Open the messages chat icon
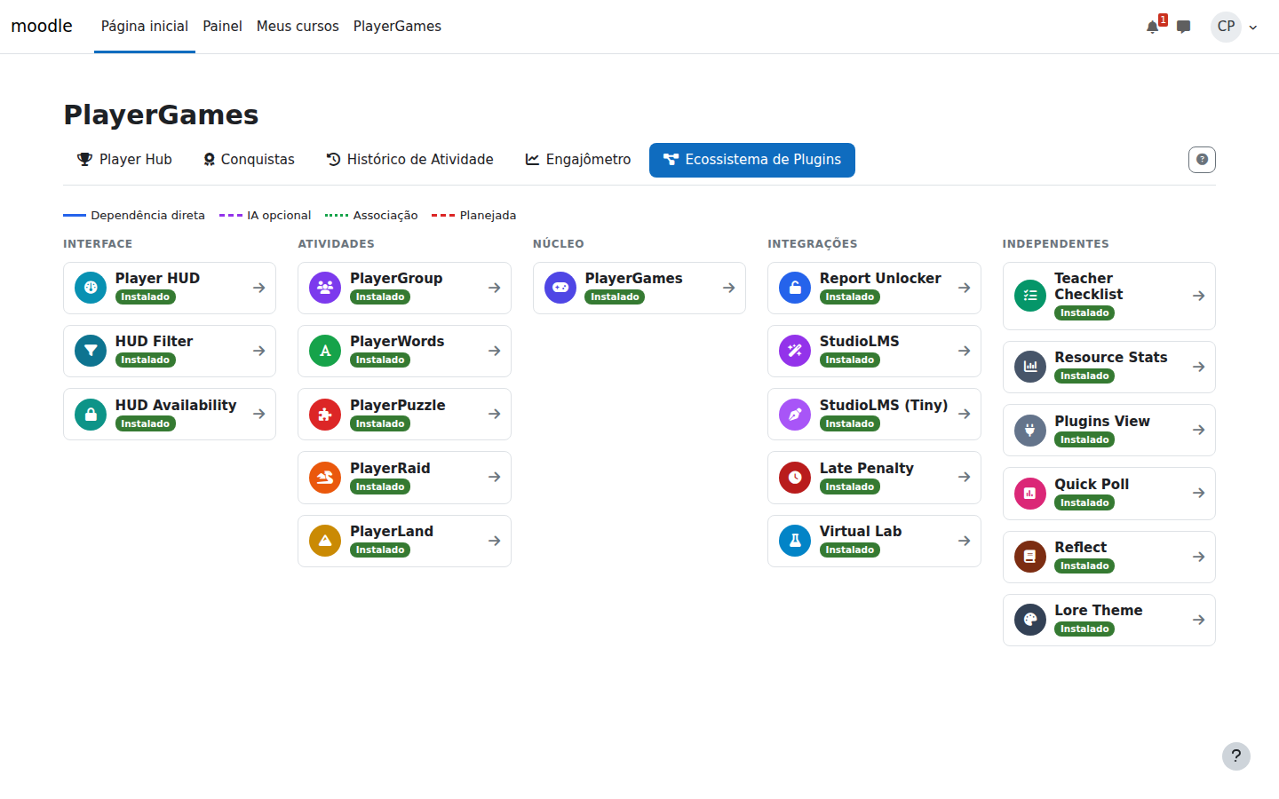This screenshot has height=799, width=1279. (1183, 27)
